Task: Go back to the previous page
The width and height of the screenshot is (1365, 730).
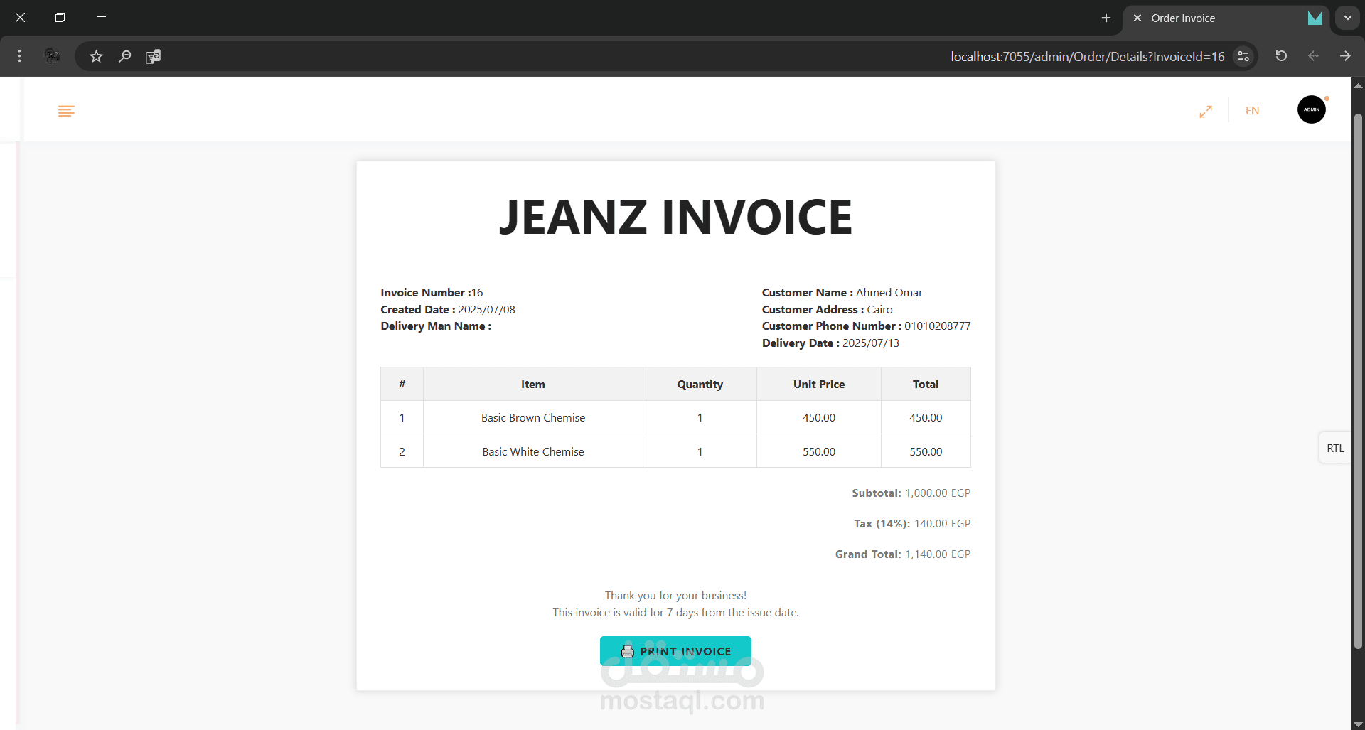Action: 1313,56
